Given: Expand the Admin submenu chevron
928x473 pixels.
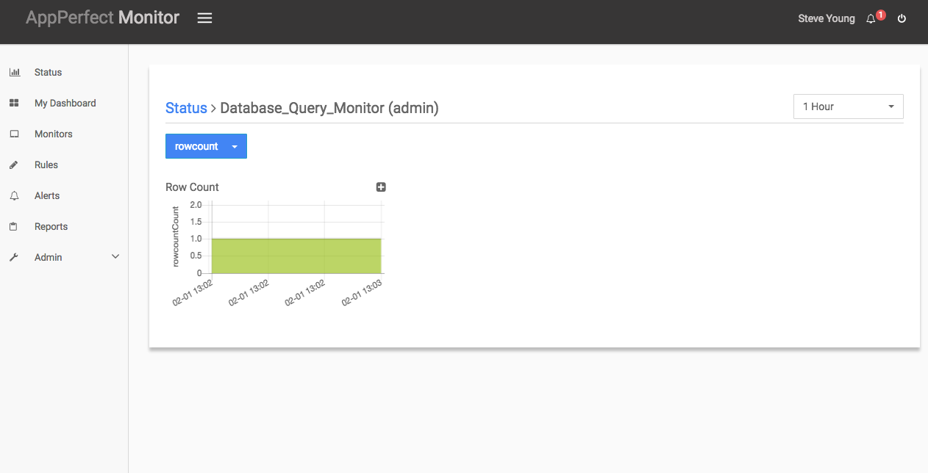Looking at the screenshot, I should (x=115, y=257).
